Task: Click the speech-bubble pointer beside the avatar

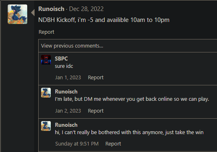Action: click(x=33, y=13)
